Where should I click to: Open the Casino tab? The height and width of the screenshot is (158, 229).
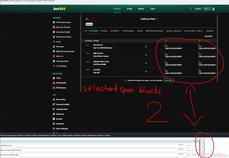pos(153,9)
